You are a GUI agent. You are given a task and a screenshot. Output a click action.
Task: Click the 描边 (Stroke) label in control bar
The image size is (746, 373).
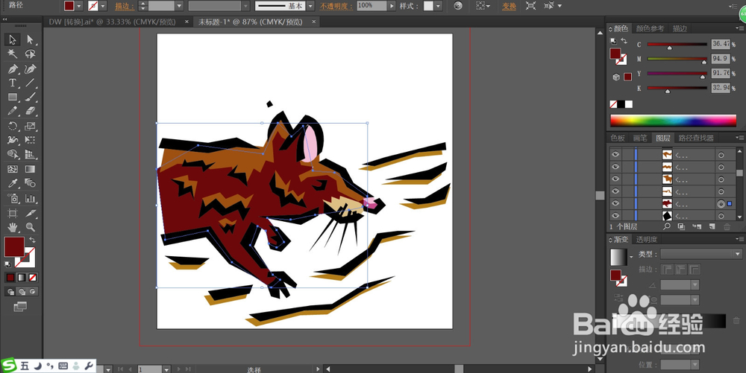(124, 6)
